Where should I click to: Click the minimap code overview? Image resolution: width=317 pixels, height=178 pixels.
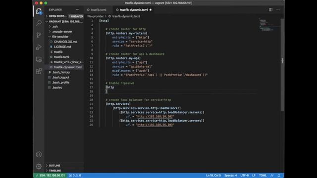(x=269, y=25)
